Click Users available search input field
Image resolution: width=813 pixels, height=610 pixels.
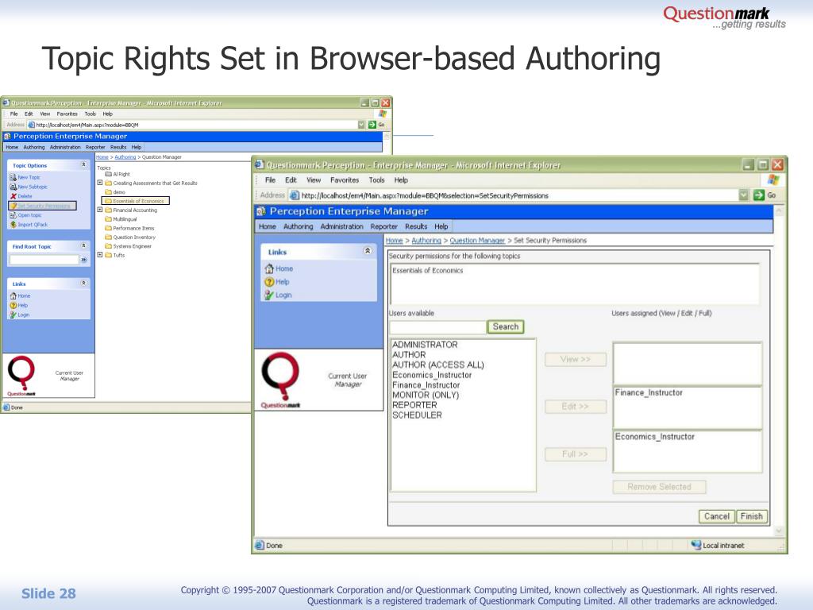point(437,326)
